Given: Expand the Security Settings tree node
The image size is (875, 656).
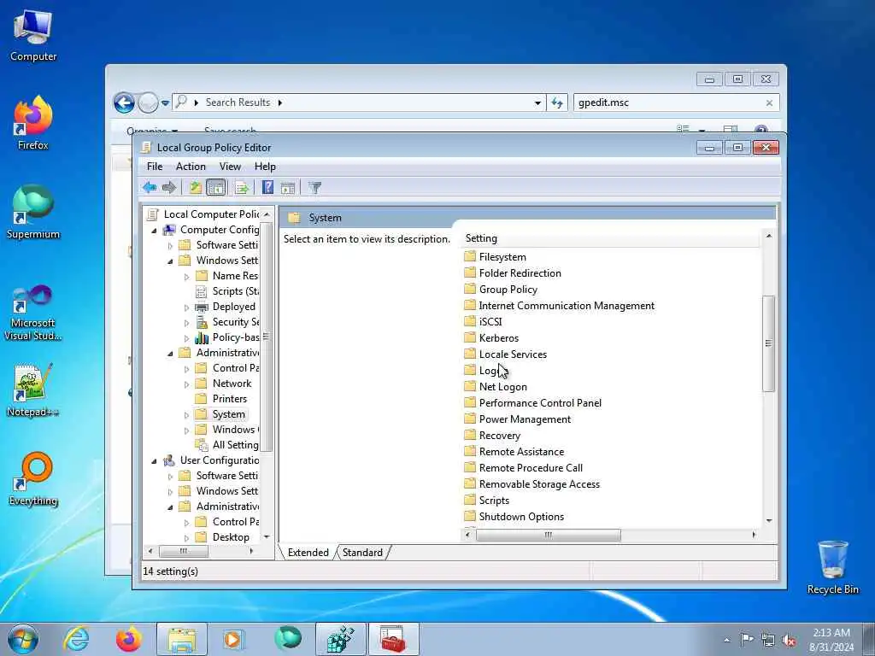Looking at the screenshot, I should pyautogui.click(x=186, y=323).
